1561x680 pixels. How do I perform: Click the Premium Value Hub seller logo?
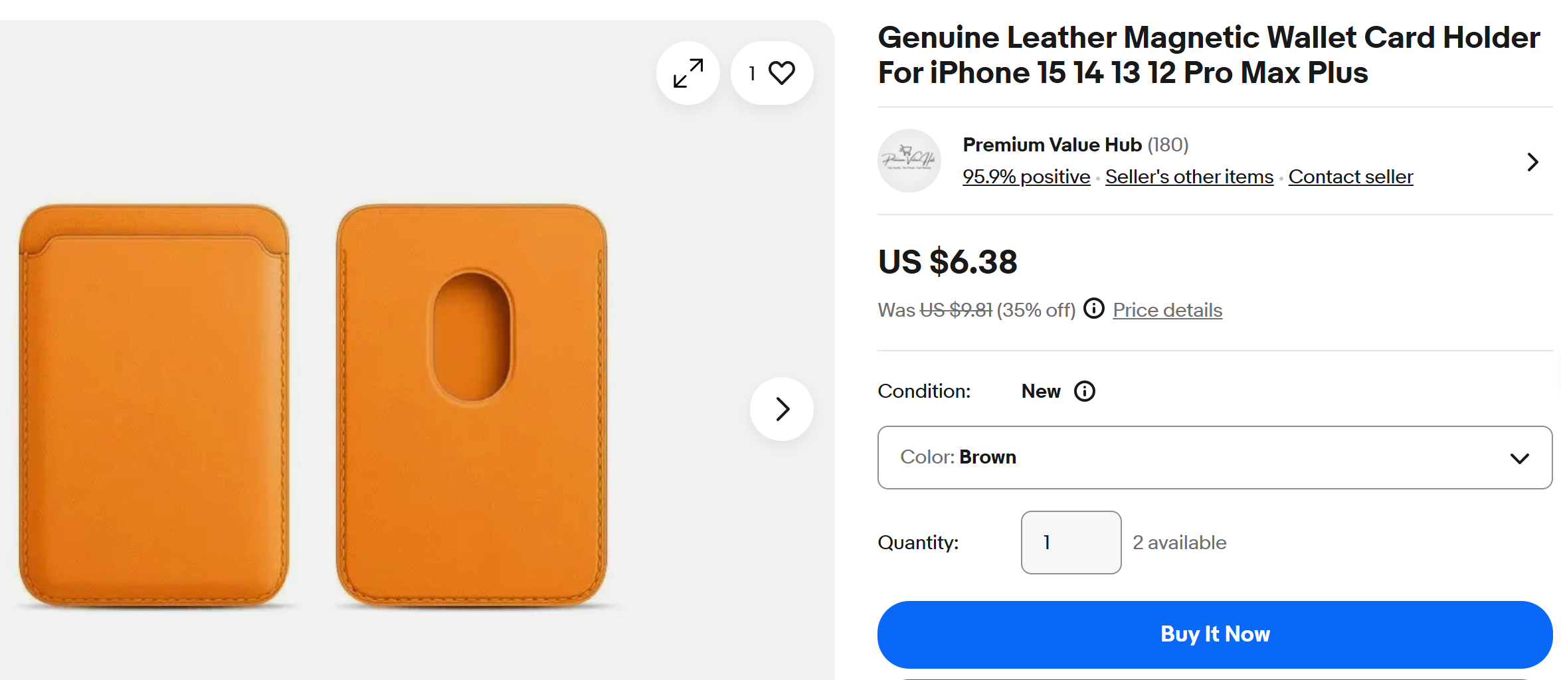point(909,161)
